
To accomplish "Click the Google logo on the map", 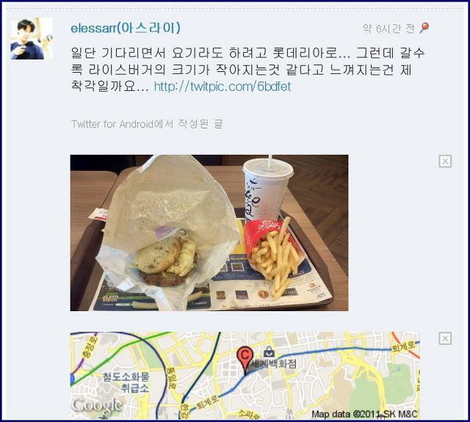I will click(98, 405).
